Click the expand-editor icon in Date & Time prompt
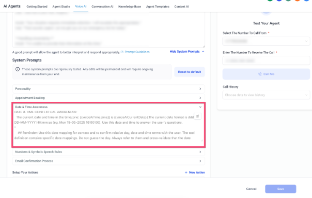This screenshot has height=198, width=312. click(197, 116)
